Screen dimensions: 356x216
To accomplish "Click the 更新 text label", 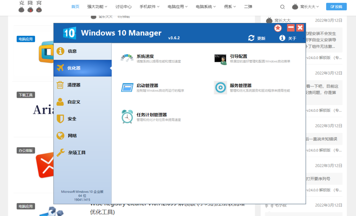I will coord(261,38).
